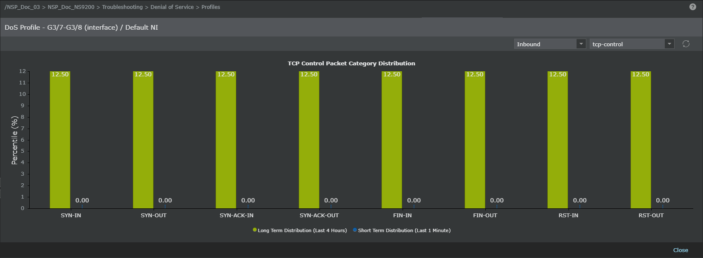
Task: Click the RST-IN axis label
Action: point(569,216)
